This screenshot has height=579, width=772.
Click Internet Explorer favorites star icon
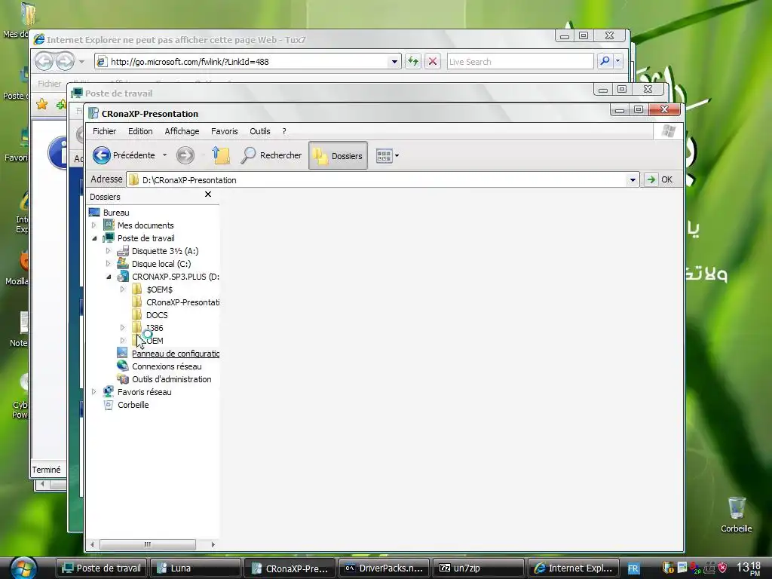(42, 104)
